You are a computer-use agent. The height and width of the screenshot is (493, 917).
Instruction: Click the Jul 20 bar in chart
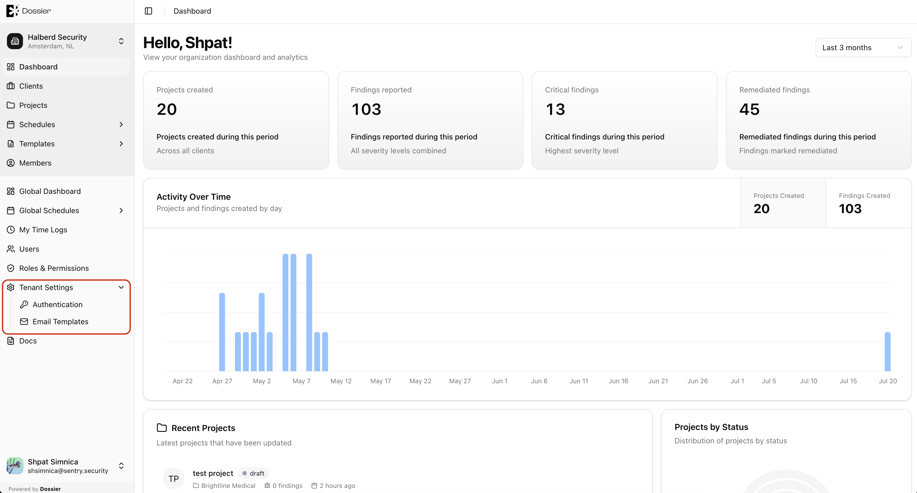[887, 352]
